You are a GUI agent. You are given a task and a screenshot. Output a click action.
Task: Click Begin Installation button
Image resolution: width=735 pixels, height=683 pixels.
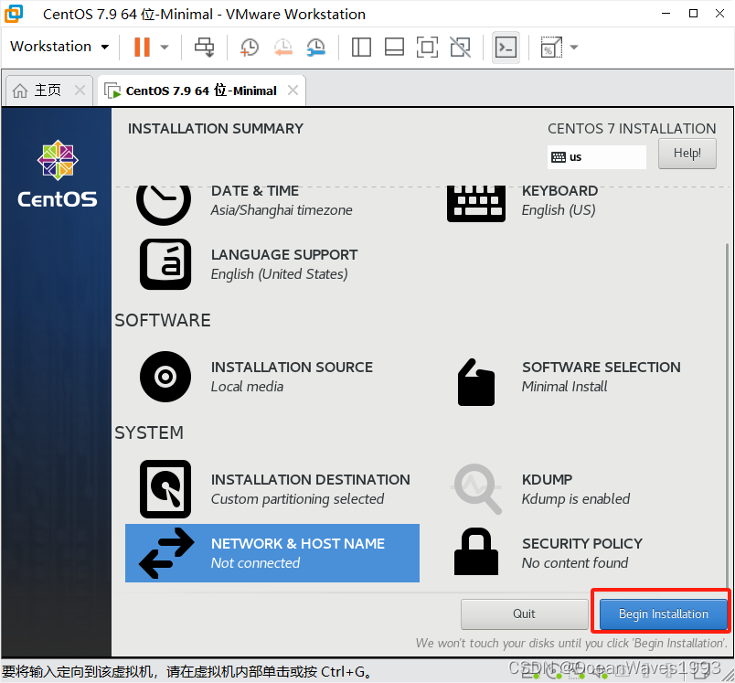(664, 614)
